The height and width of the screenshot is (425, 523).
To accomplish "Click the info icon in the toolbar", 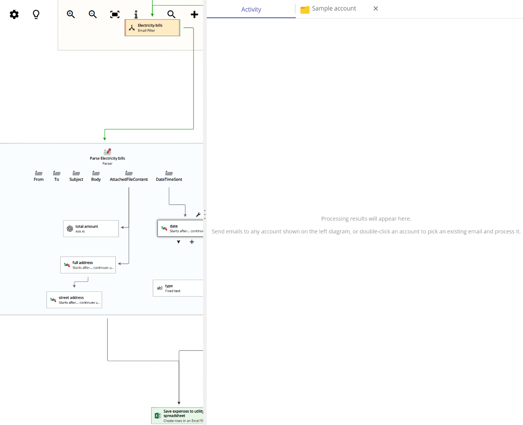I will [136, 14].
